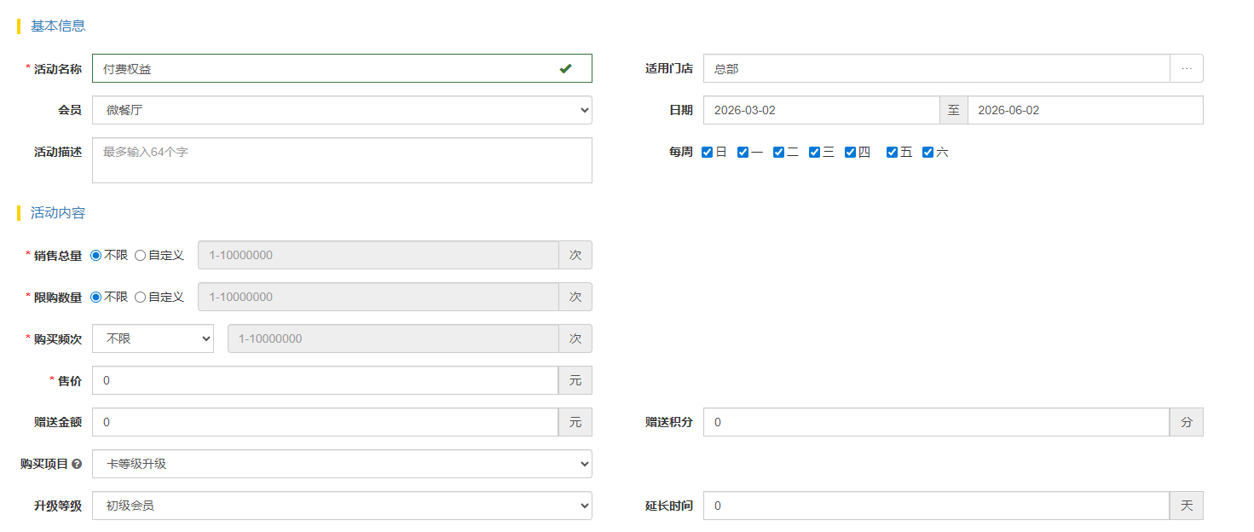Screen dimensions: 1254x532
Task: Choose 自定义 option for 限购数量
Action: coord(141,297)
